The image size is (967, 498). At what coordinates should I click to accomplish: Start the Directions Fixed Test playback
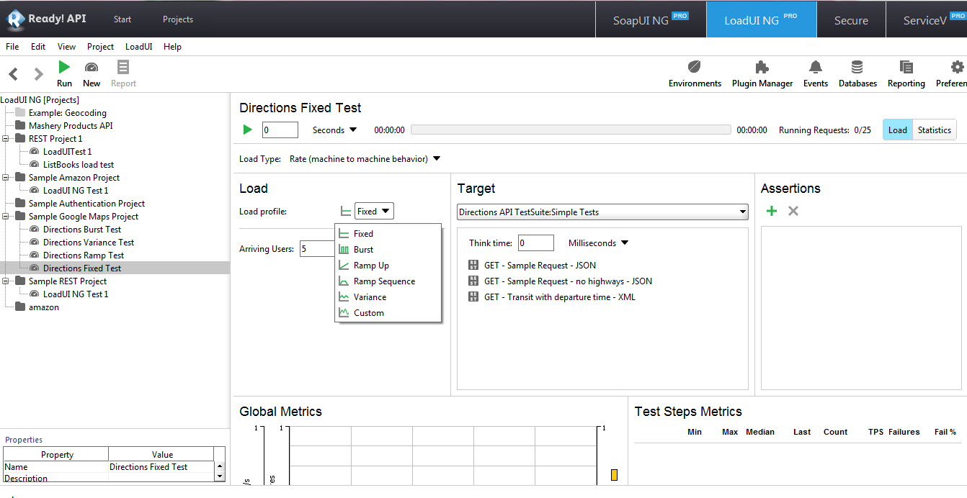247,130
